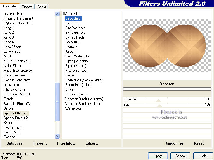The width and height of the screenshot is (214, 160).
Task: Select Special Effects 2 category
Action: [16, 118]
